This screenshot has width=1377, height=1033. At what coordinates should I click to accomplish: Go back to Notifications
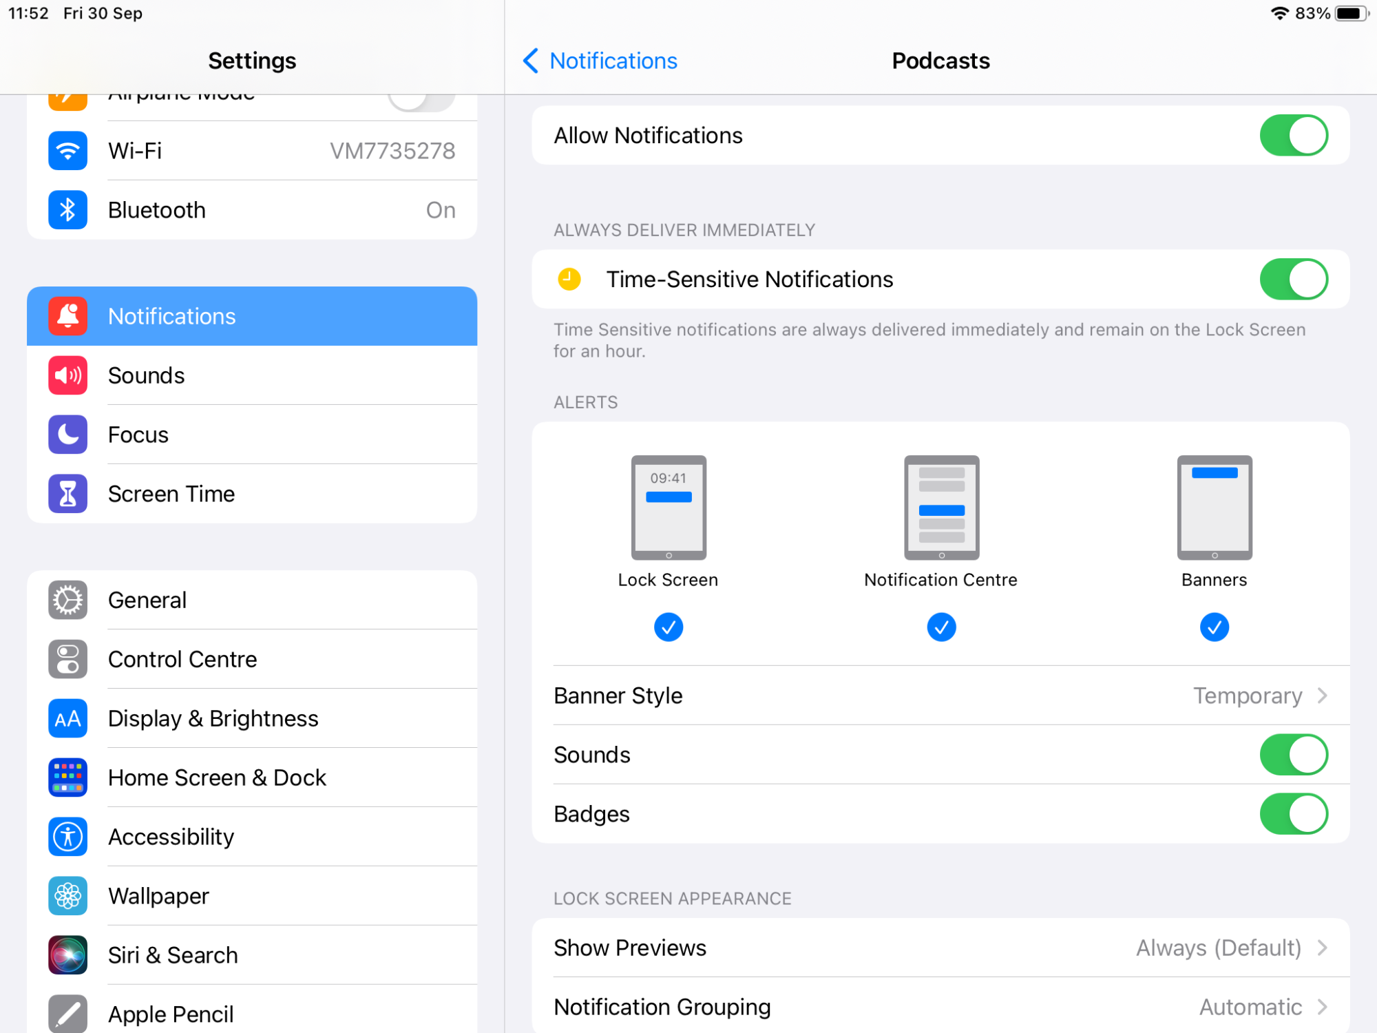(600, 61)
